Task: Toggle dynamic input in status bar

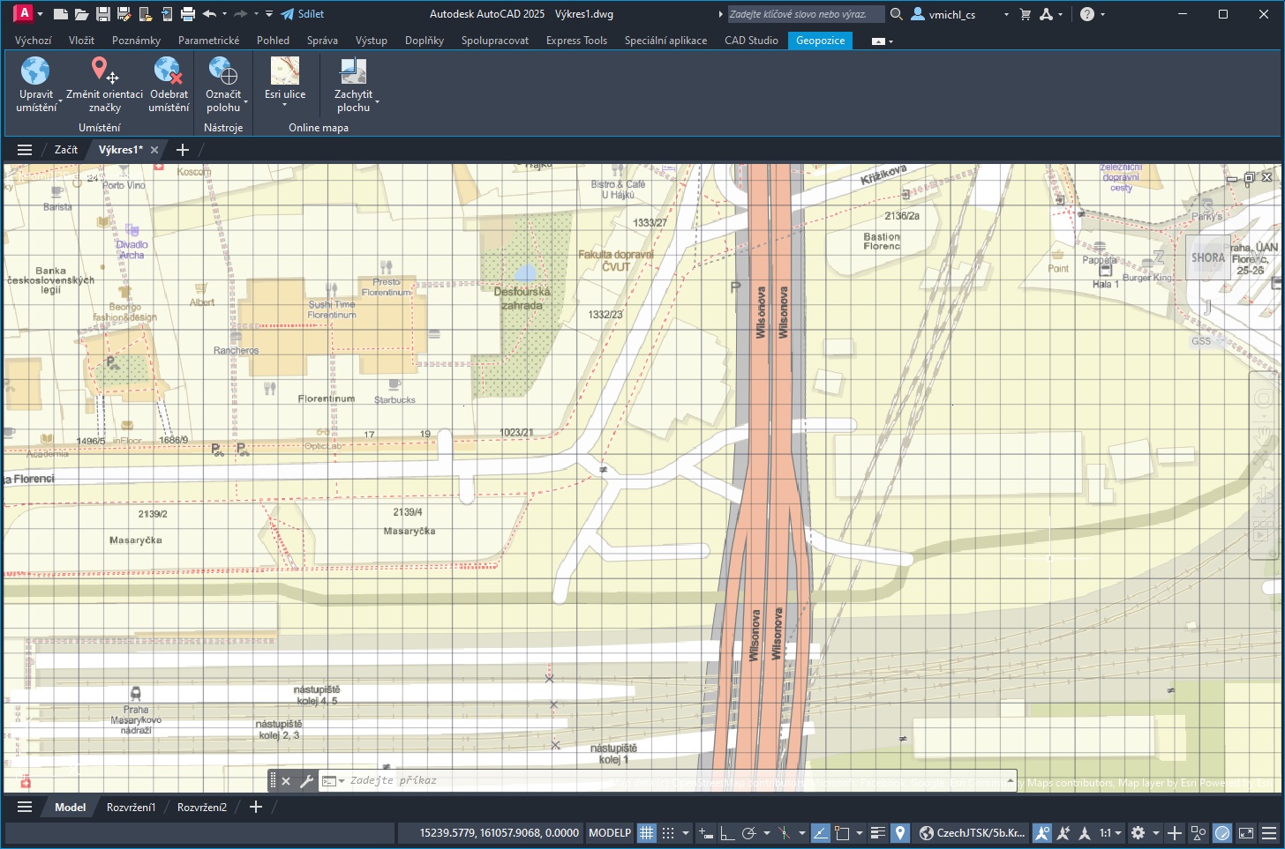Action: point(705,832)
